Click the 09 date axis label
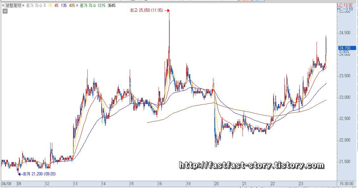 (19, 184)
